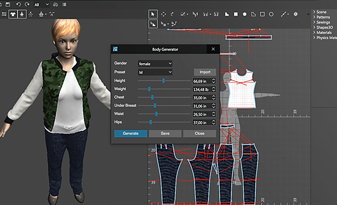
Task: Select the filled polygon shape tool
Action: (x=227, y=14)
